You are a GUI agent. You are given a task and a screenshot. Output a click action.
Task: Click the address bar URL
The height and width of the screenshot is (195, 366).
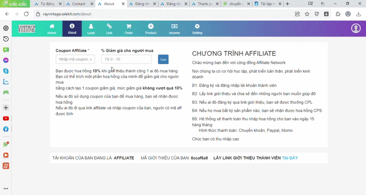(x=67, y=14)
